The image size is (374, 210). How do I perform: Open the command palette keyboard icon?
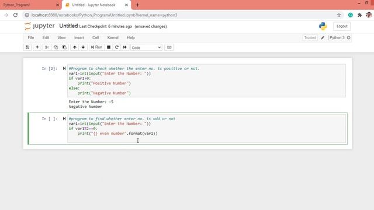(x=169, y=47)
